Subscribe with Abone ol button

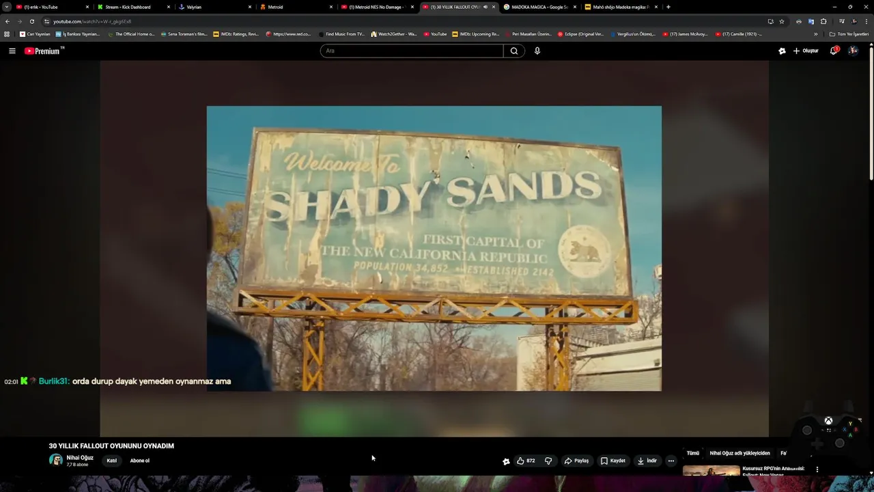coord(140,461)
